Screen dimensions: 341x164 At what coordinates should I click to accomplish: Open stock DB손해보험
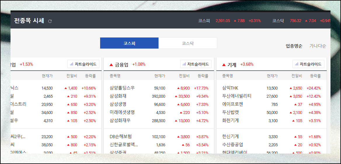(121, 137)
